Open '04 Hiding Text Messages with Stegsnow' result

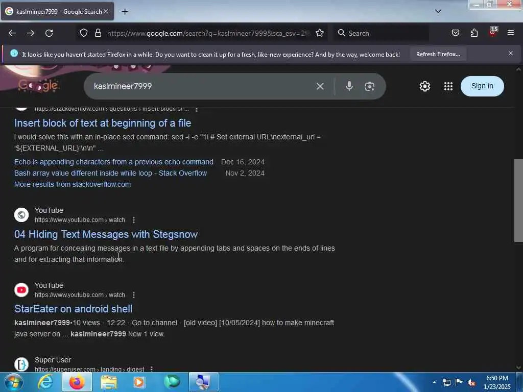click(106, 234)
